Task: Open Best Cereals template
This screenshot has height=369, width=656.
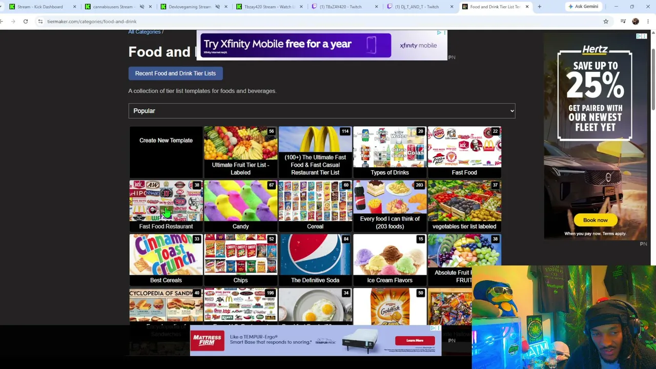Action: pos(166,259)
